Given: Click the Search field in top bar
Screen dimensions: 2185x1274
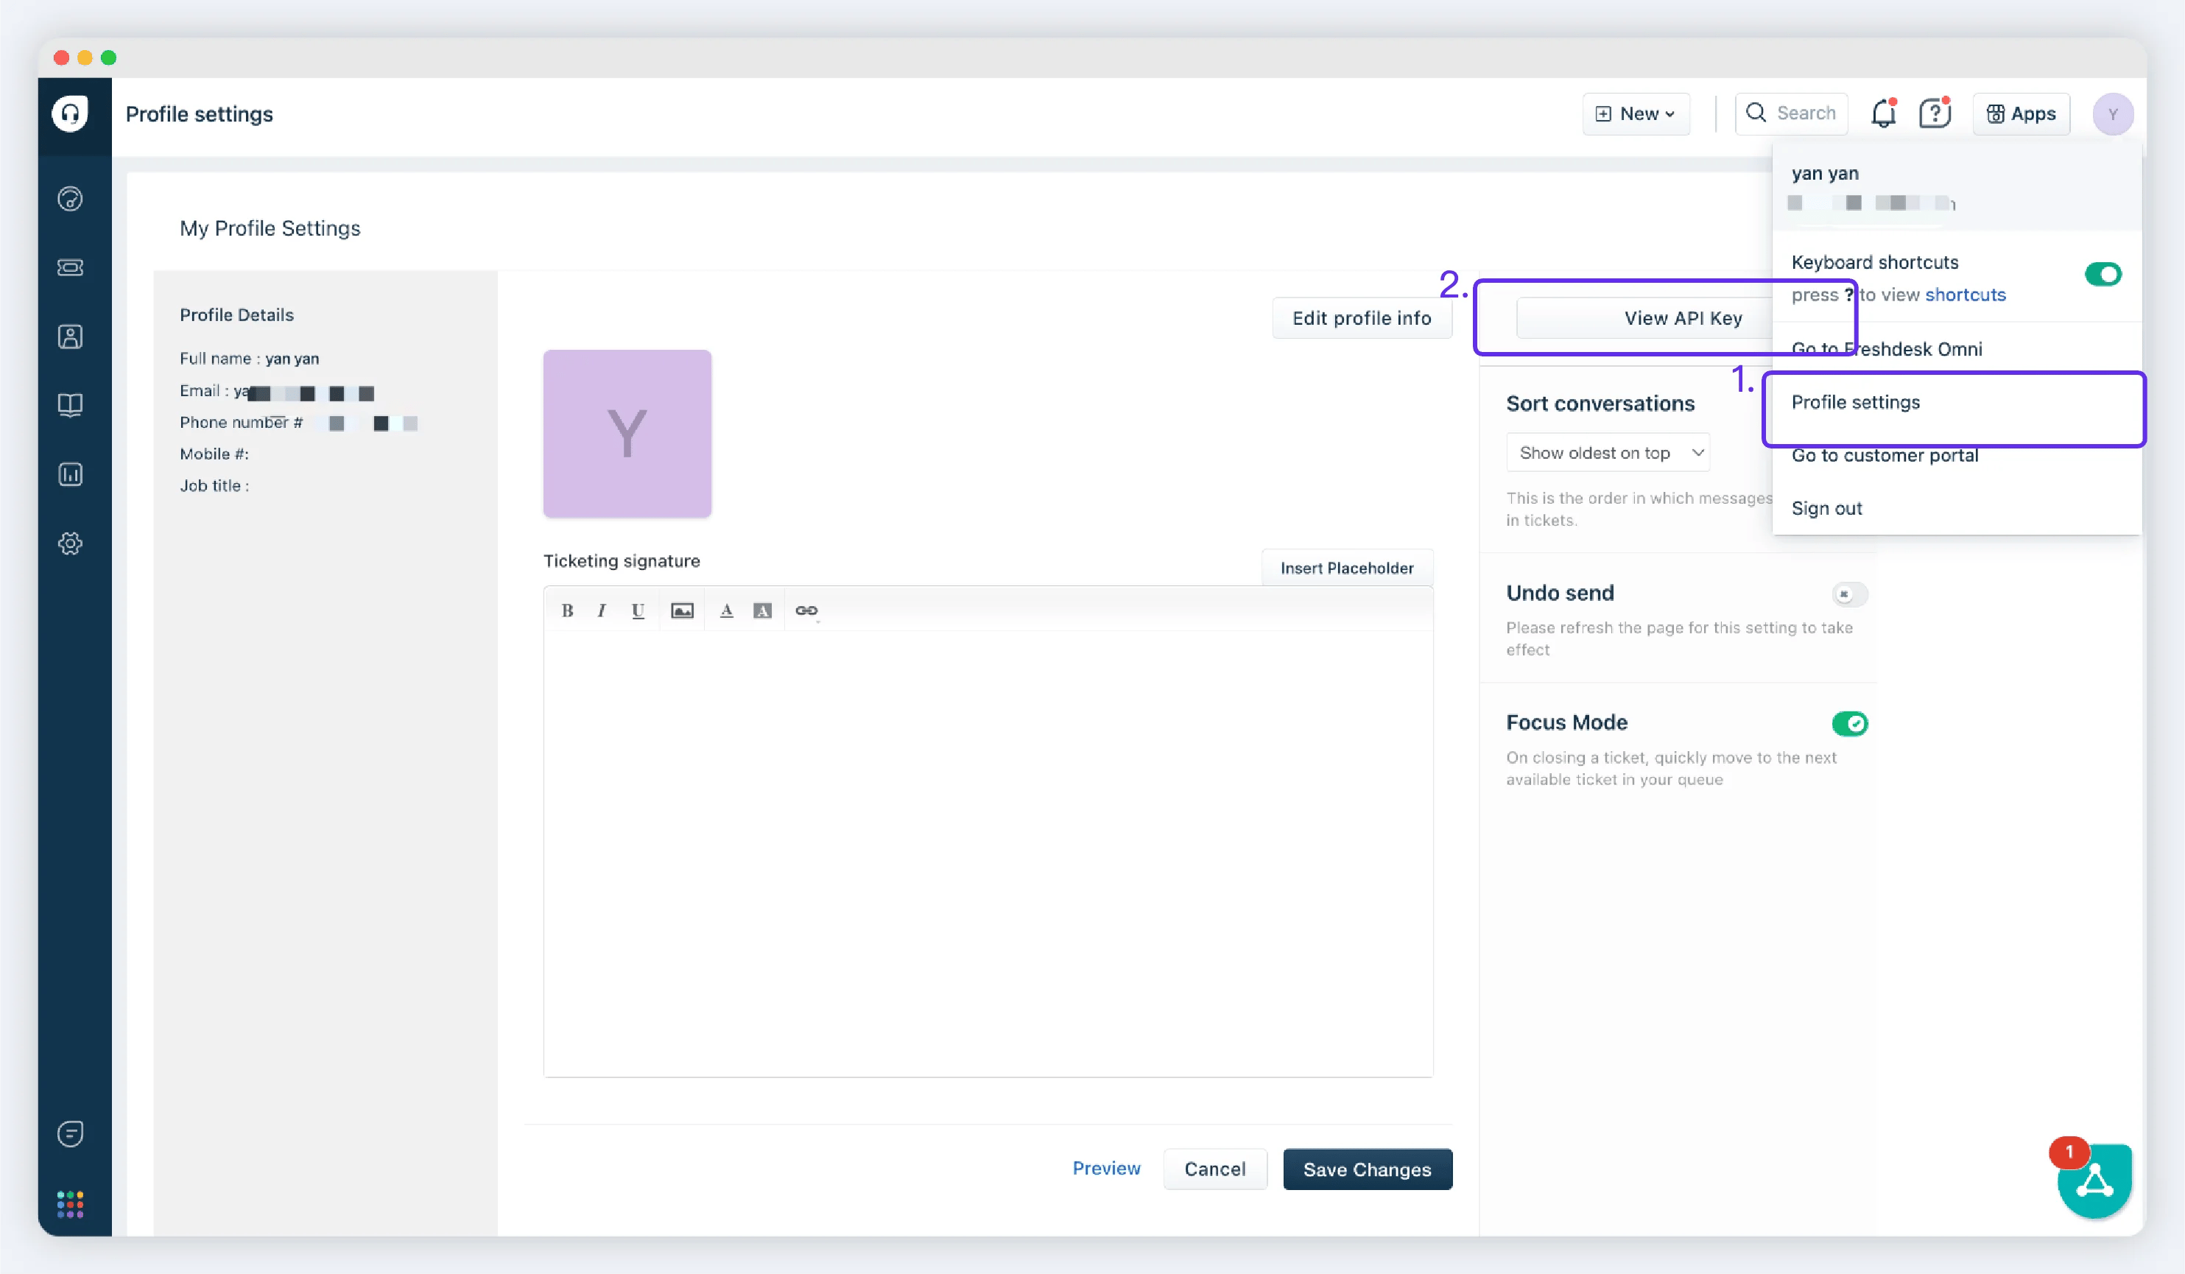Looking at the screenshot, I should tap(1790, 113).
